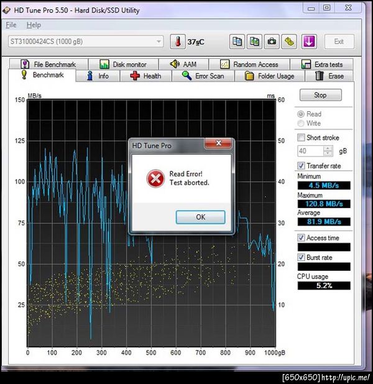Click the Average 81.9 MB/s value
This screenshot has height=384, width=373.
pyautogui.click(x=324, y=222)
